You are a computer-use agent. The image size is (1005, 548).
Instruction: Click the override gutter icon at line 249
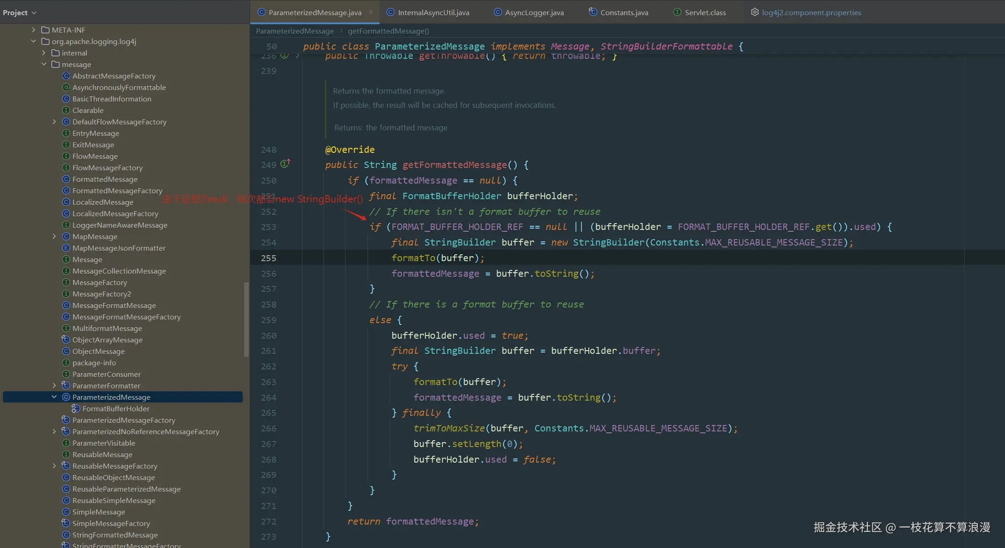pyautogui.click(x=285, y=164)
